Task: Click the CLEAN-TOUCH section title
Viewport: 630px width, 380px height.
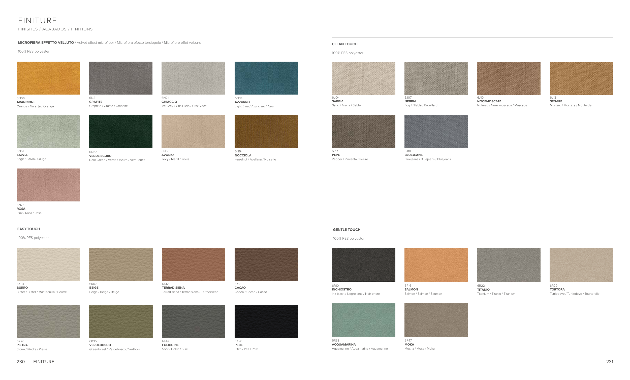Action: tap(344, 44)
